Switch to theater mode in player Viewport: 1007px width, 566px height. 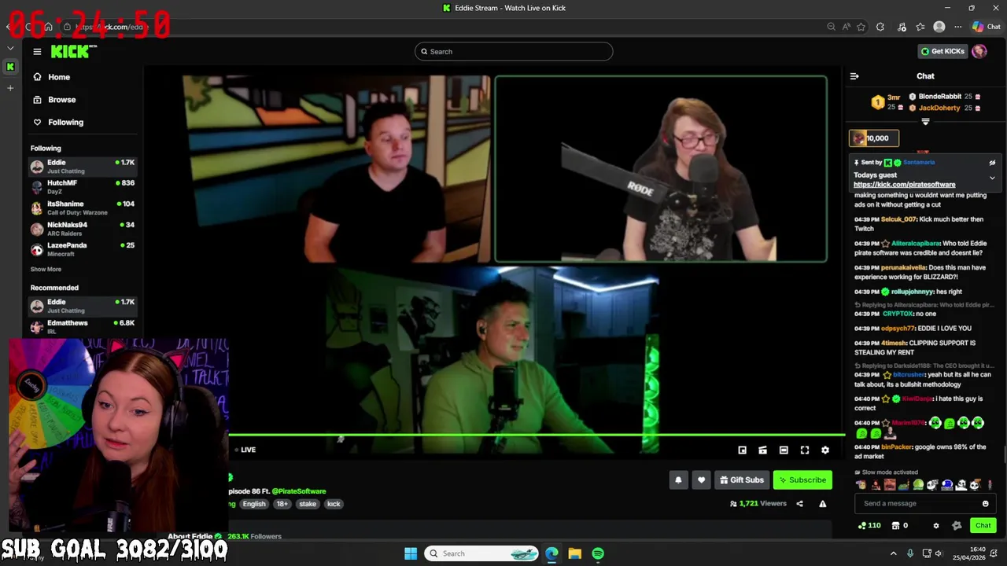784,450
